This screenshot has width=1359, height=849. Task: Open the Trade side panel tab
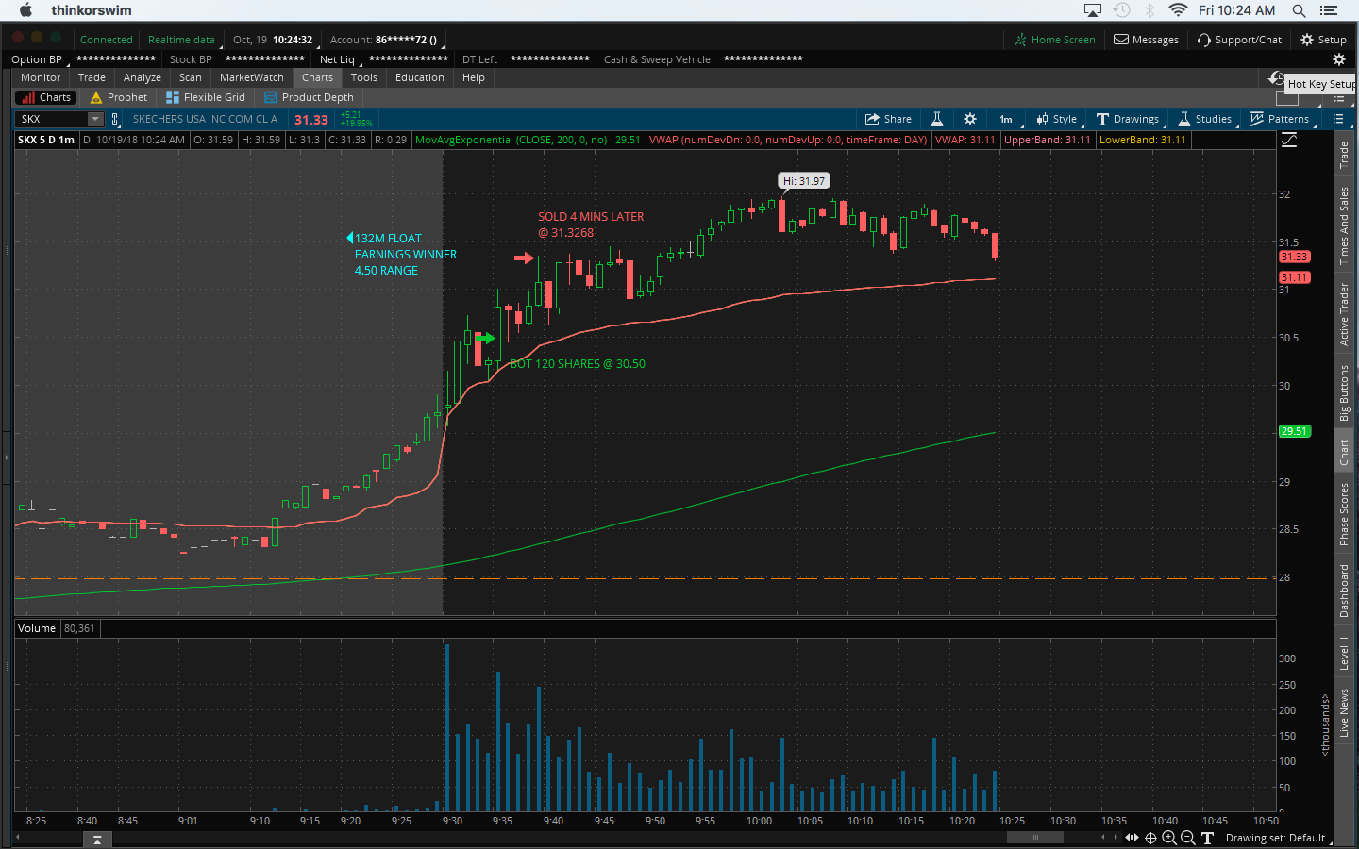(1344, 156)
